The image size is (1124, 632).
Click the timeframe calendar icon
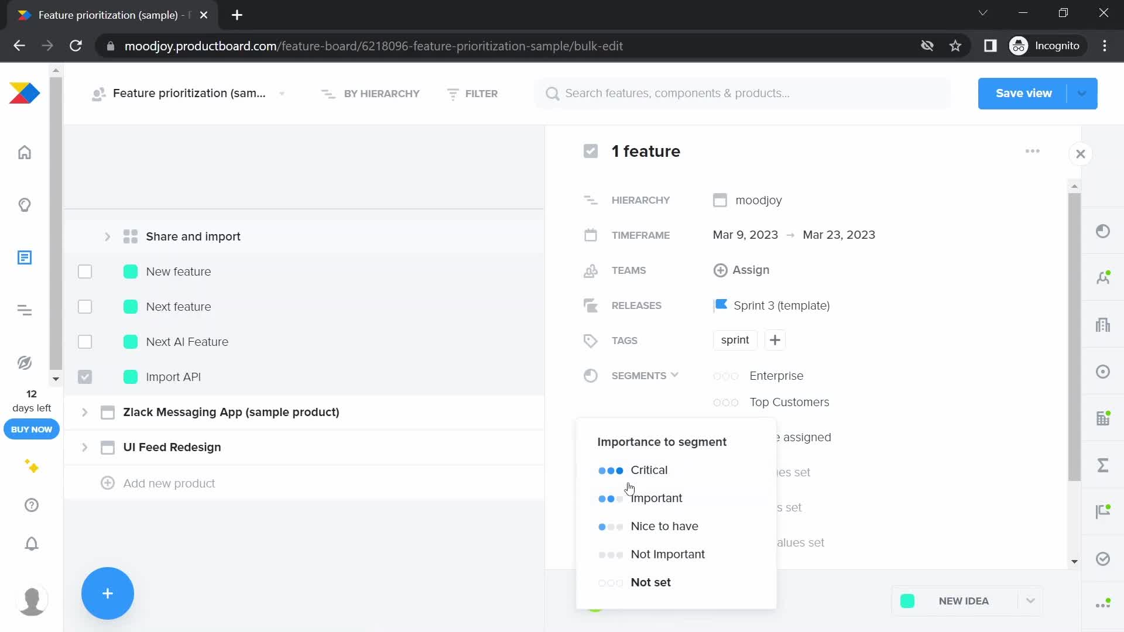(591, 235)
